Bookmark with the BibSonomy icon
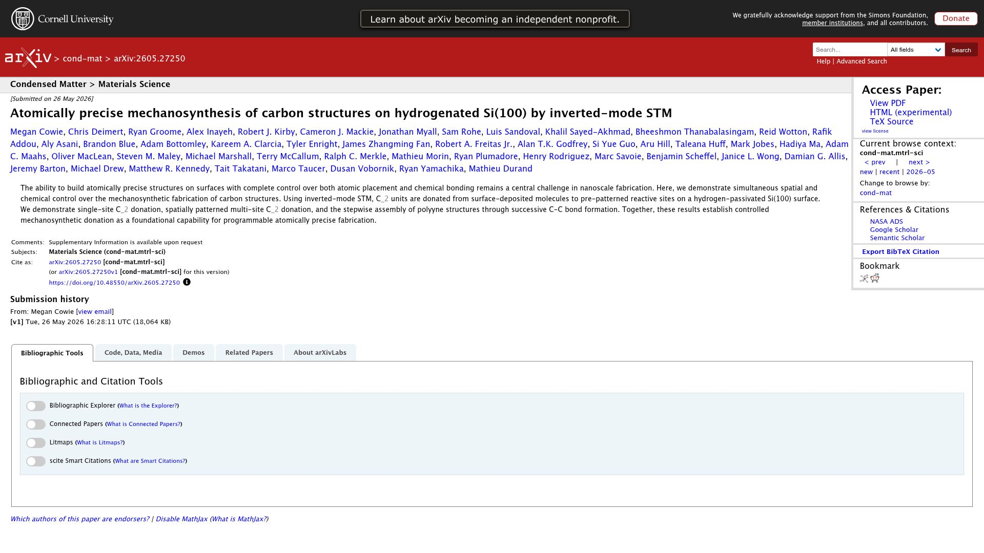 [864, 279]
